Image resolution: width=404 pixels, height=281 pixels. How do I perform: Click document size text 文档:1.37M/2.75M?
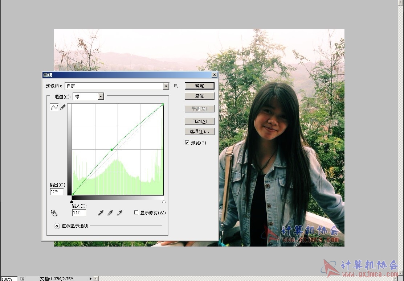pyautogui.click(x=57, y=279)
